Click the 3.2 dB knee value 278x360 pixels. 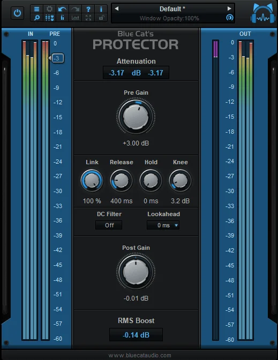pyautogui.click(x=181, y=201)
